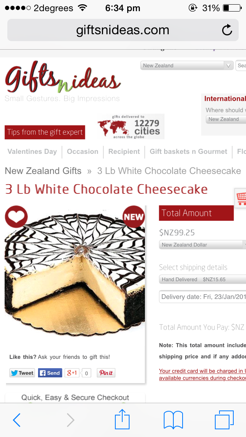Click the Google +1 button
Image resolution: width=246 pixels, height=437 pixels.
72,373
